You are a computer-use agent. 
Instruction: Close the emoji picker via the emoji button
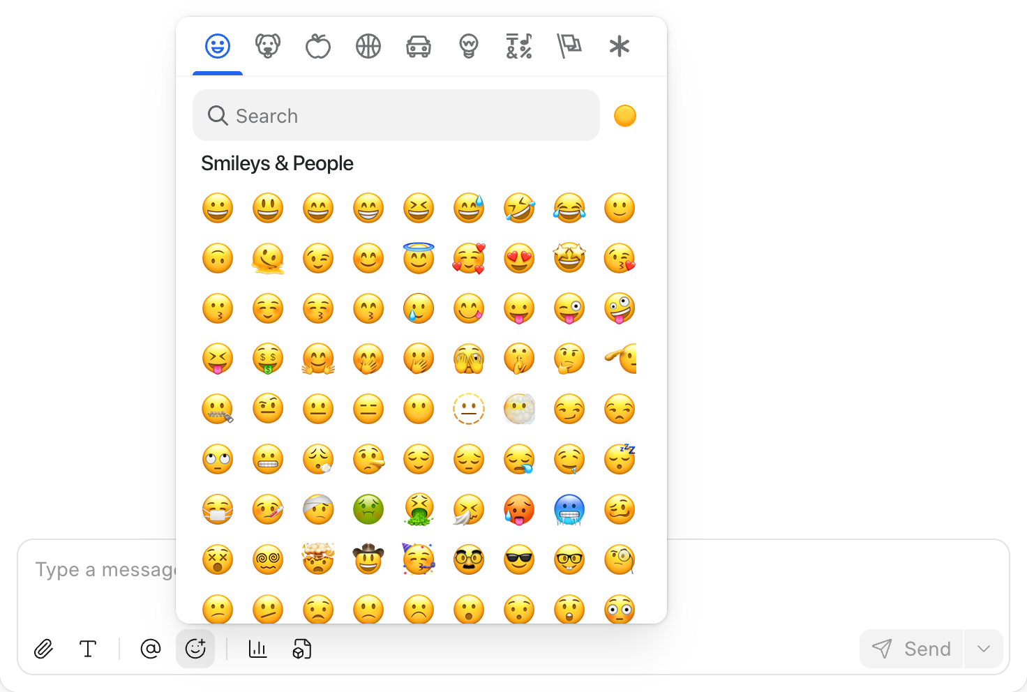195,649
